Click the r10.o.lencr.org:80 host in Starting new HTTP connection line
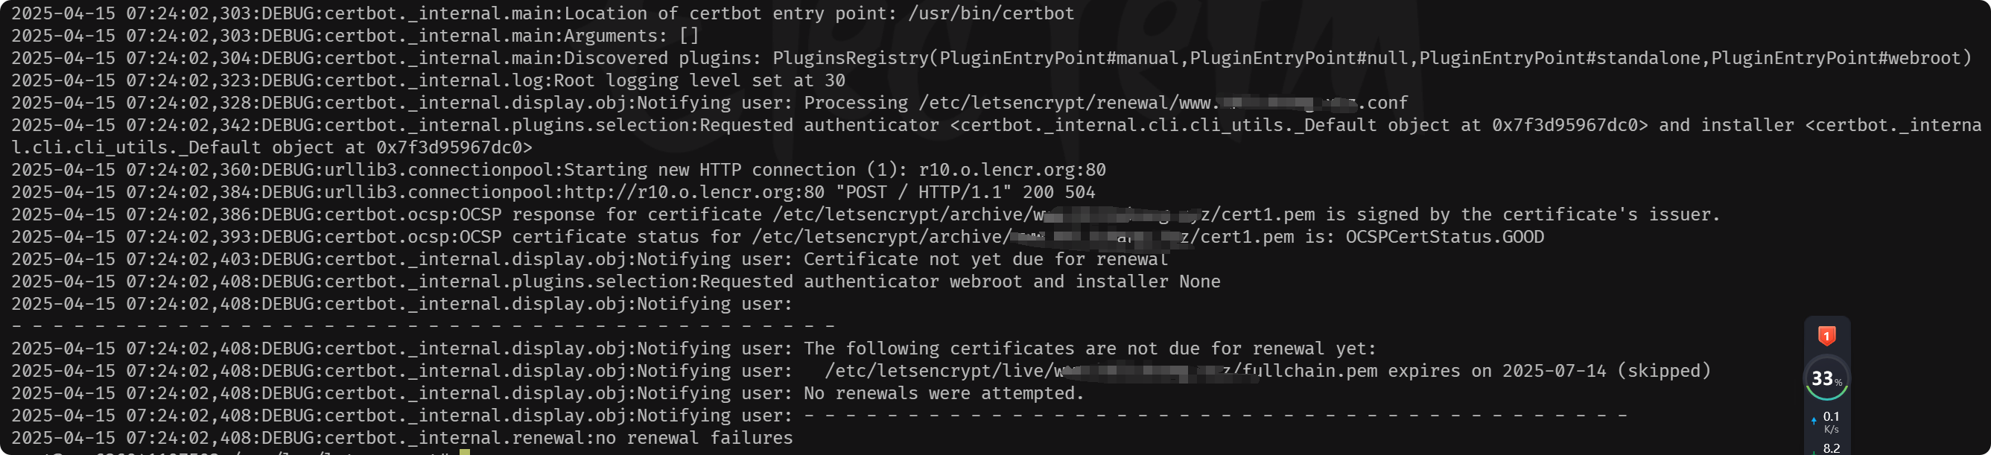This screenshot has height=455, width=1991. click(1012, 169)
